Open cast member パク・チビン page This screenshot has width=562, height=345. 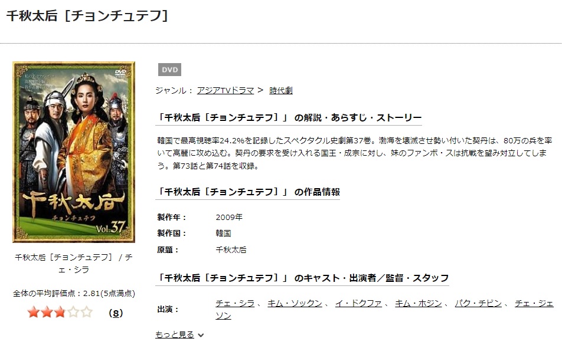(x=478, y=304)
